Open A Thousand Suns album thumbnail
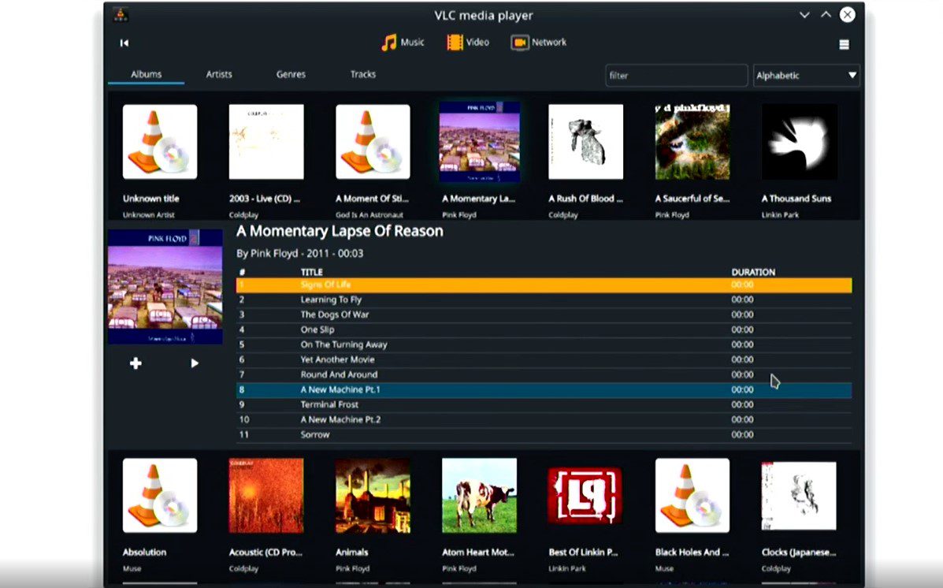The image size is (943, 588). 799,142
